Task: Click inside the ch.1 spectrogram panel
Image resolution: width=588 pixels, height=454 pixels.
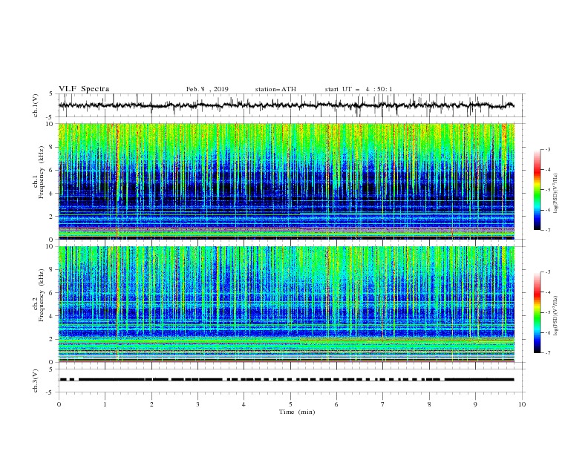Action: 287,181
